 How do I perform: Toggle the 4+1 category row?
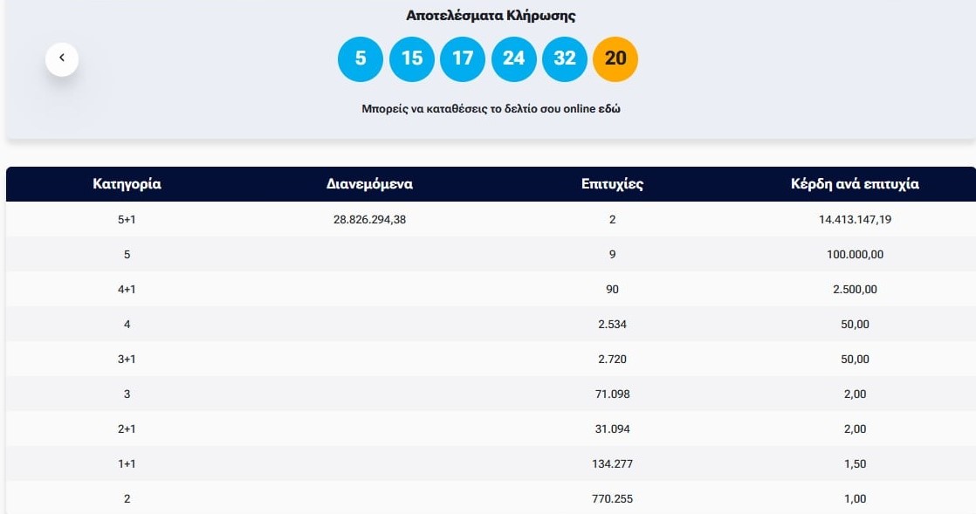tap(488, 289)
